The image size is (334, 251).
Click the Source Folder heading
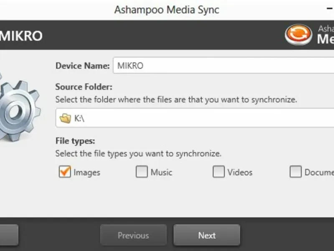(84, 87)
